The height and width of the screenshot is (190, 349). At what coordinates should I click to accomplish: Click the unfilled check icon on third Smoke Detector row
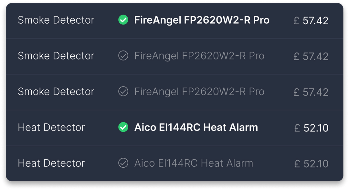coord(123,92)
